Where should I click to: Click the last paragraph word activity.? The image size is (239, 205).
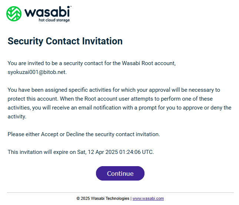(x=16, y=117)
